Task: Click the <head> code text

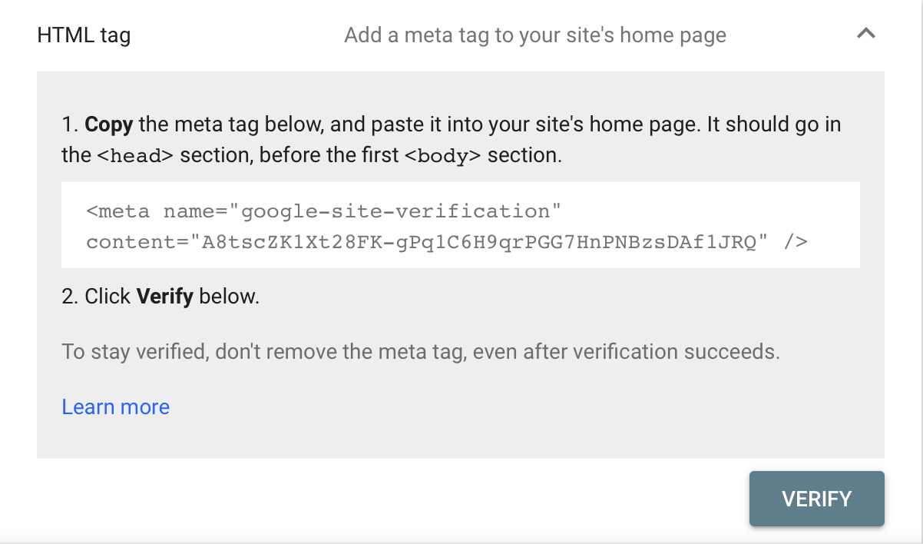Action: coord(137,155)
